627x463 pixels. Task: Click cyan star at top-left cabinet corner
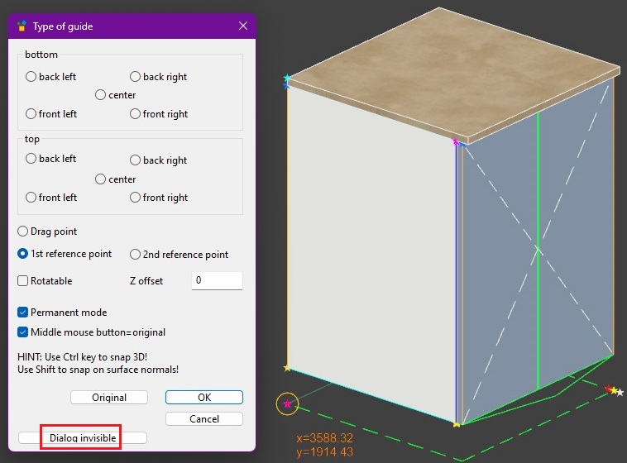coord(287,77)
